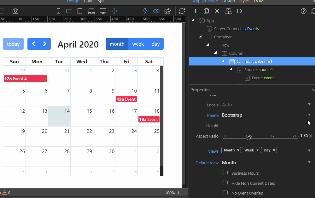Select the mobile phone viewport icon

click(x=58, y=11)
